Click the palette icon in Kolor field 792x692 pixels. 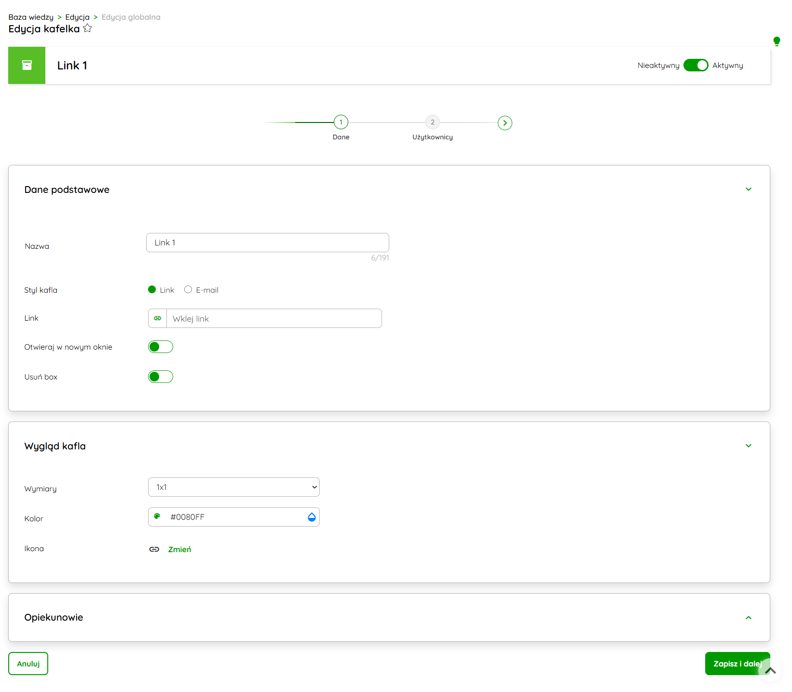(x=157, y=516)
